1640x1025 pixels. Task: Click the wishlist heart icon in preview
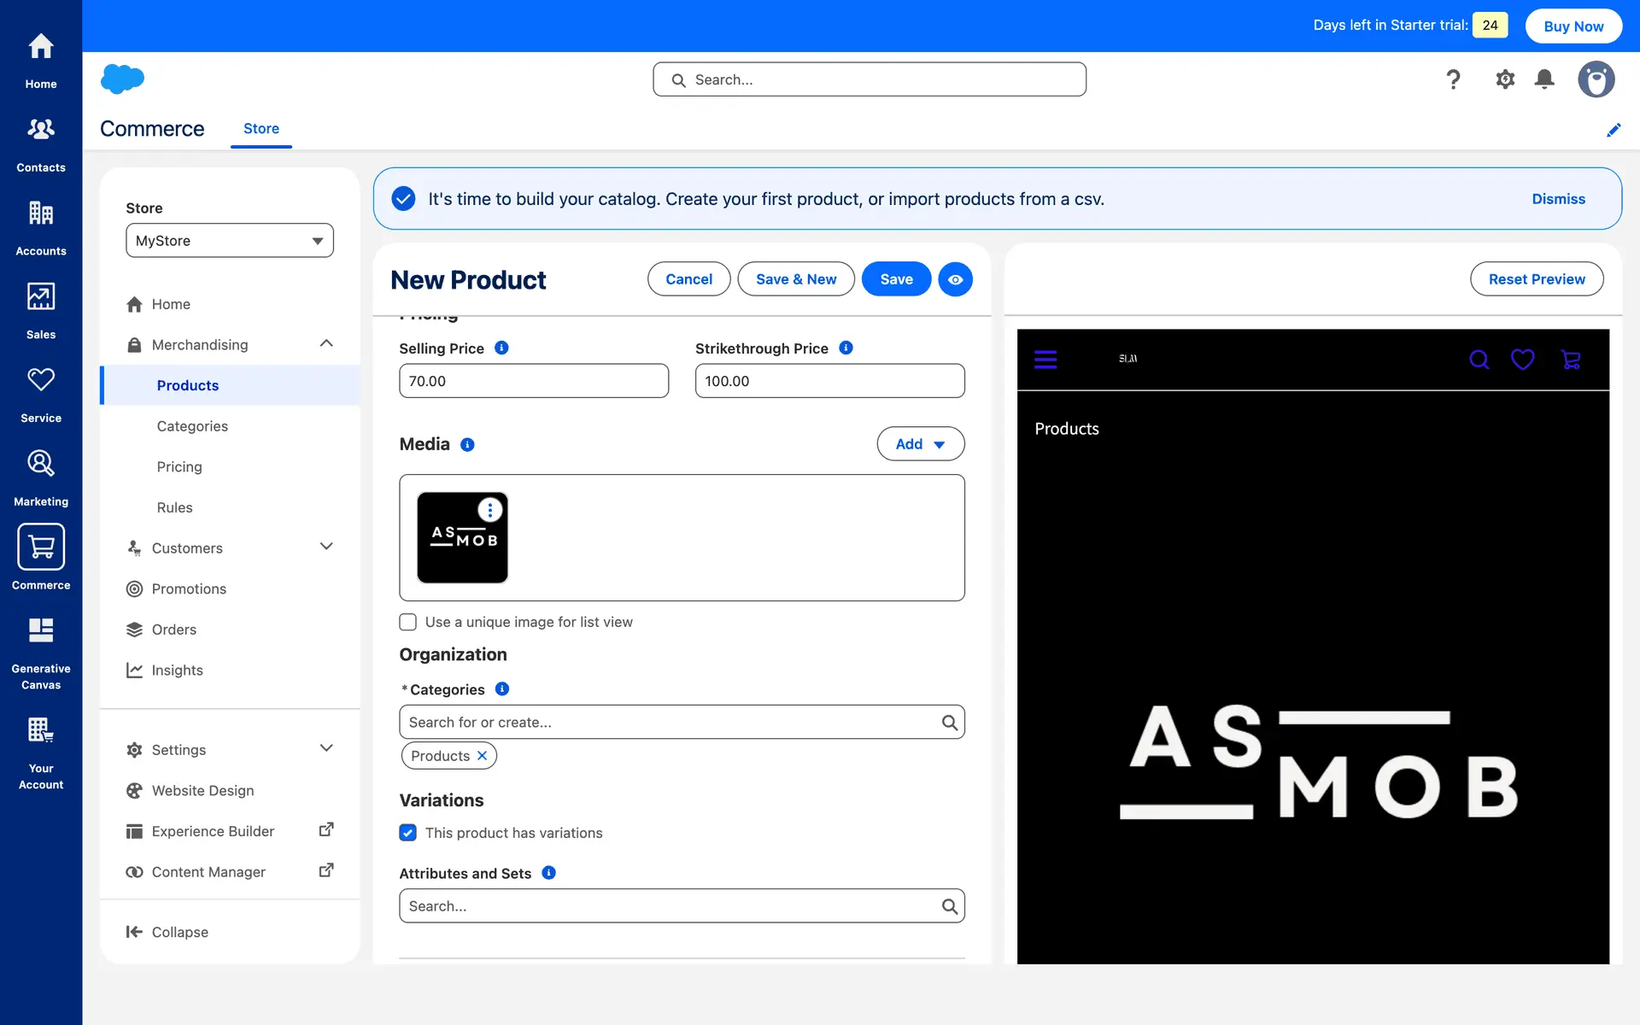coord(1522,360)
